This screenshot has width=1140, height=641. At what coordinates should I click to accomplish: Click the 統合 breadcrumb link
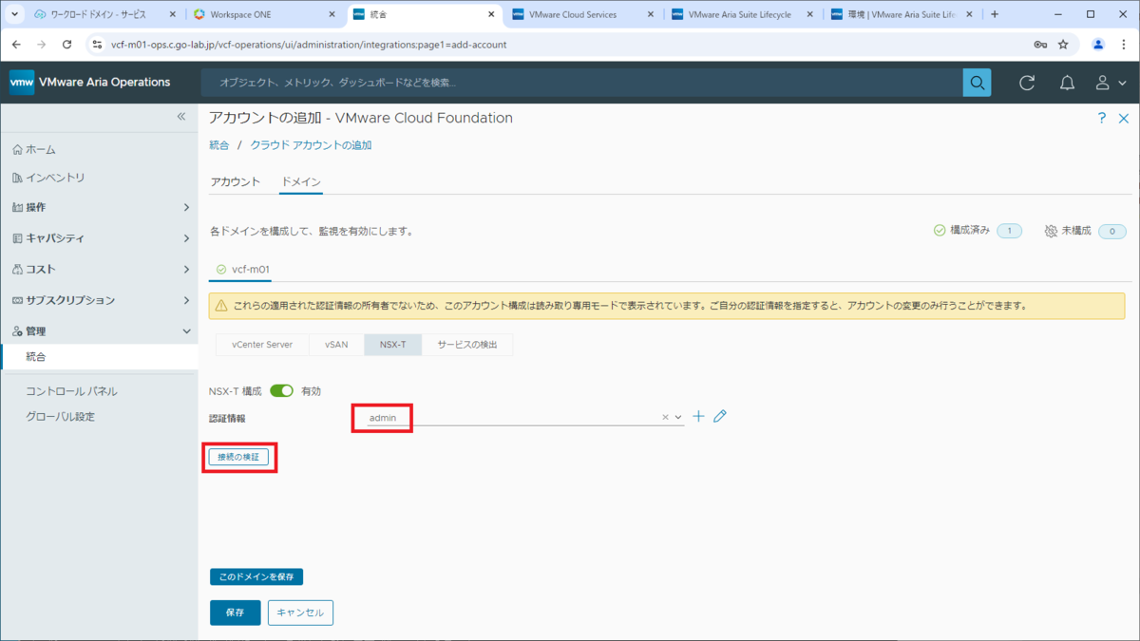pos(219,145)
